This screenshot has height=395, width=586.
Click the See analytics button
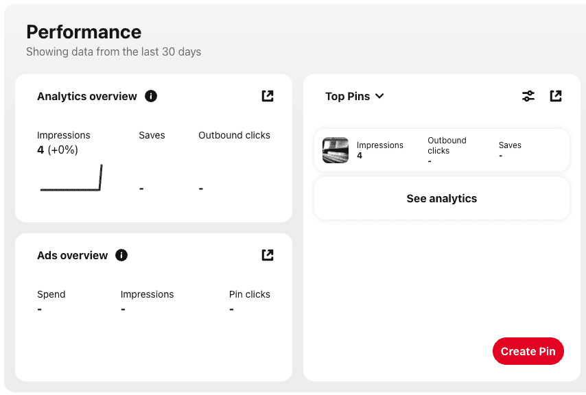click(x=442, y=198)
